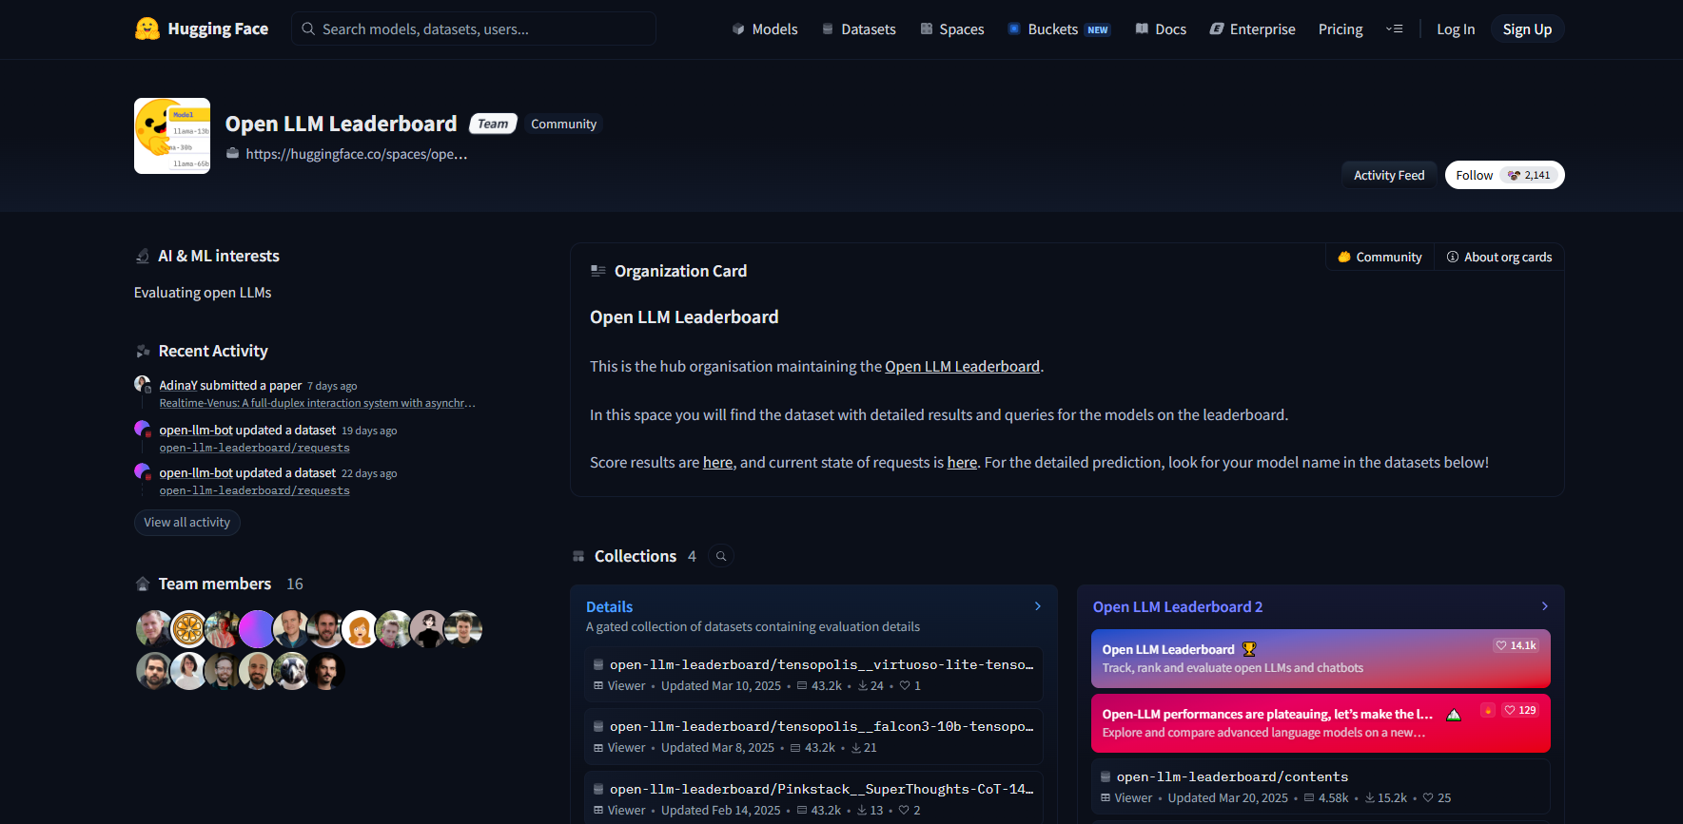This screenshot has width=1683, height=824.
Task: Open the Details collection title
Action: [x=609, y=606]
